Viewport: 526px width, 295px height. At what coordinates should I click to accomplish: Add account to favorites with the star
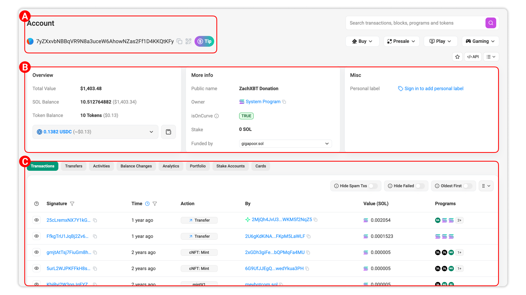coord(457,57)
